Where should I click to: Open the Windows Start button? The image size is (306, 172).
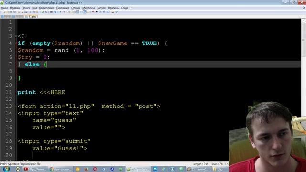(x=6, y=169)
